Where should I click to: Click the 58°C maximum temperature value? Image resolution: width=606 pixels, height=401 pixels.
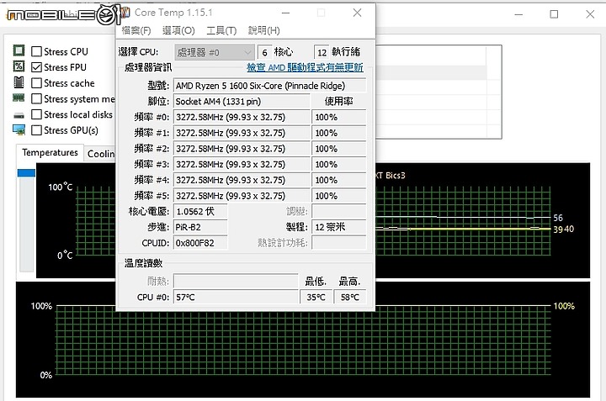(x=350, y=298)
